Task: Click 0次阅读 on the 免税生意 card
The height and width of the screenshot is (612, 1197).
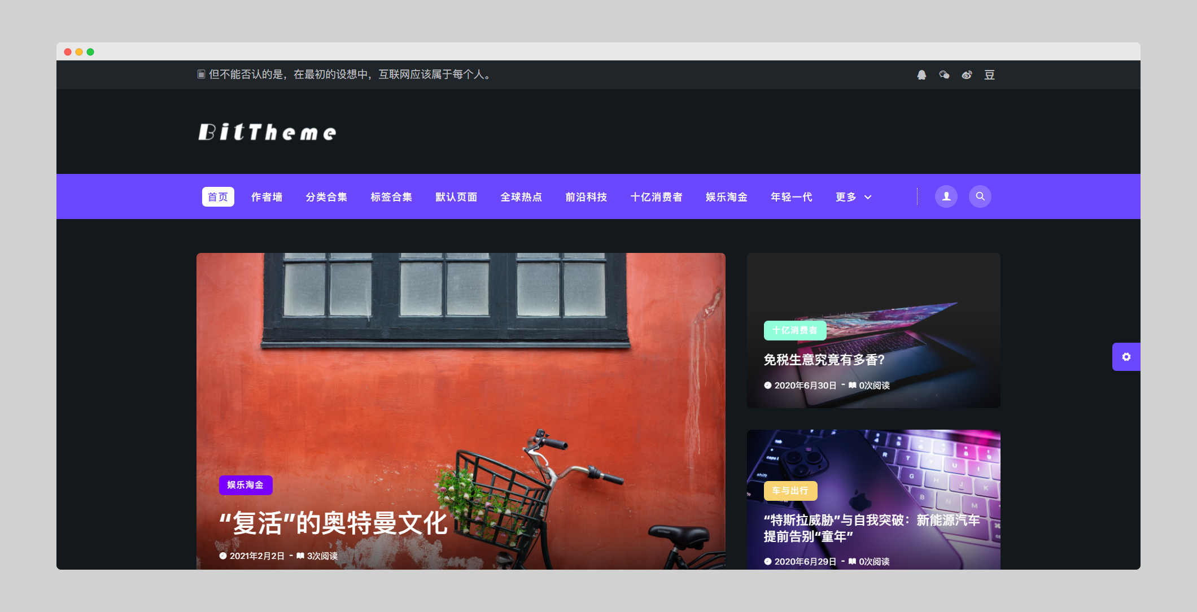Action: click(x=875, y=386)
